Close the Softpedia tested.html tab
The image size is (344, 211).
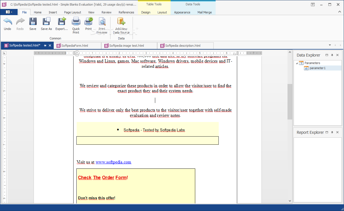click(50, 45)
